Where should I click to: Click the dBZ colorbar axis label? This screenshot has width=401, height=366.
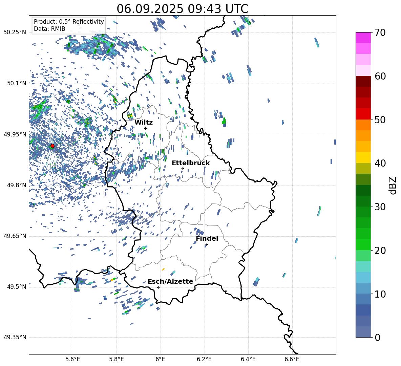pyautogui.click(x=393, y=185)
